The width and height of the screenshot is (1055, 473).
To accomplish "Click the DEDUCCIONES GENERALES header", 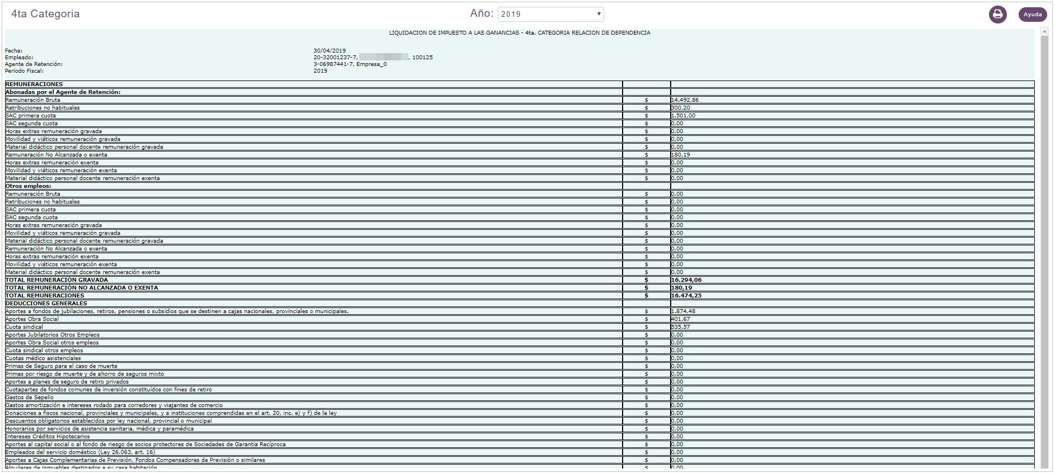I will tap(46, 304).
